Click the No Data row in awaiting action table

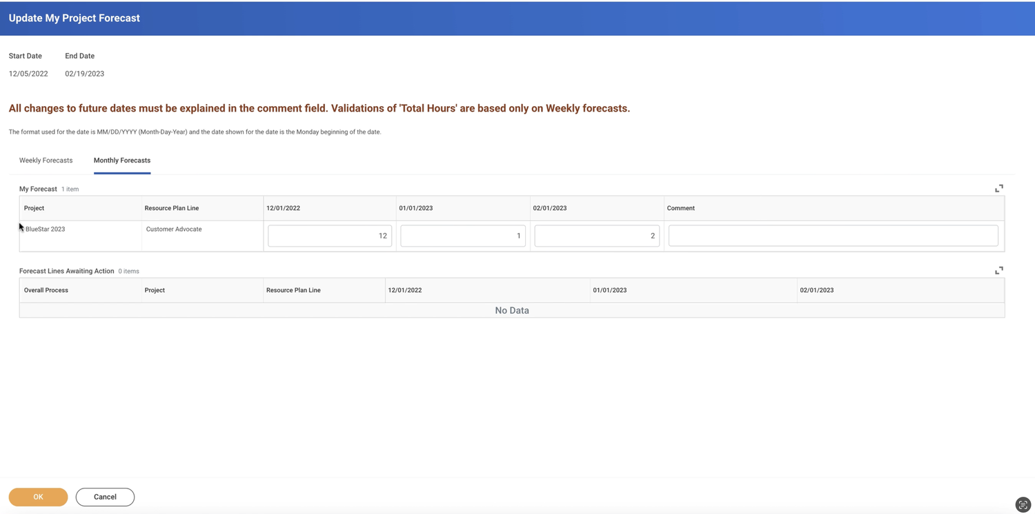pos(512,310)
